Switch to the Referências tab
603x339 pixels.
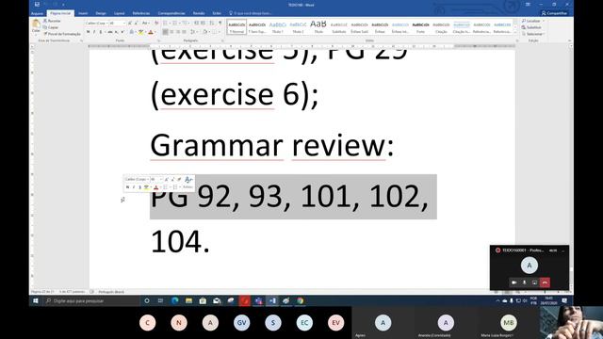141,13
